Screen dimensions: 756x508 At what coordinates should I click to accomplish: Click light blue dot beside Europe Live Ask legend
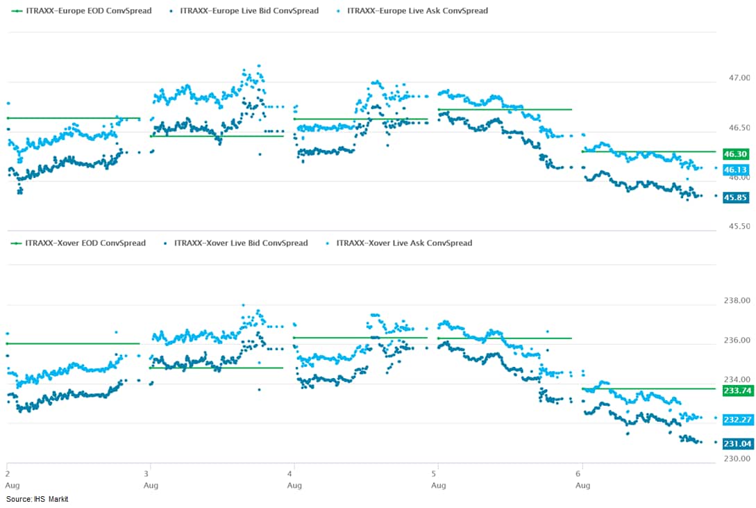[337, 11]
